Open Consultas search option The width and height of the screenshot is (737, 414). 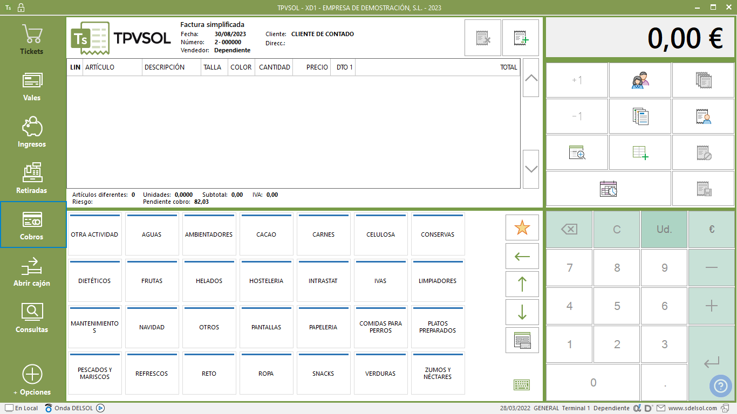(x=32, y=318)
